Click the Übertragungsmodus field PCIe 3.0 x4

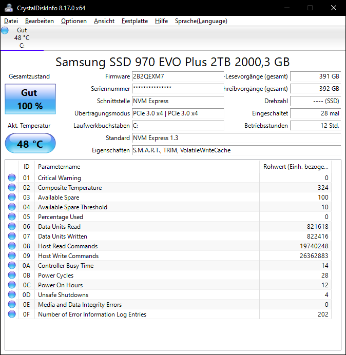pos(178,113)
